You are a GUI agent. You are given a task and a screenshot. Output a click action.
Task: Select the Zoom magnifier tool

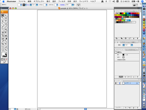tap(6, 50)
